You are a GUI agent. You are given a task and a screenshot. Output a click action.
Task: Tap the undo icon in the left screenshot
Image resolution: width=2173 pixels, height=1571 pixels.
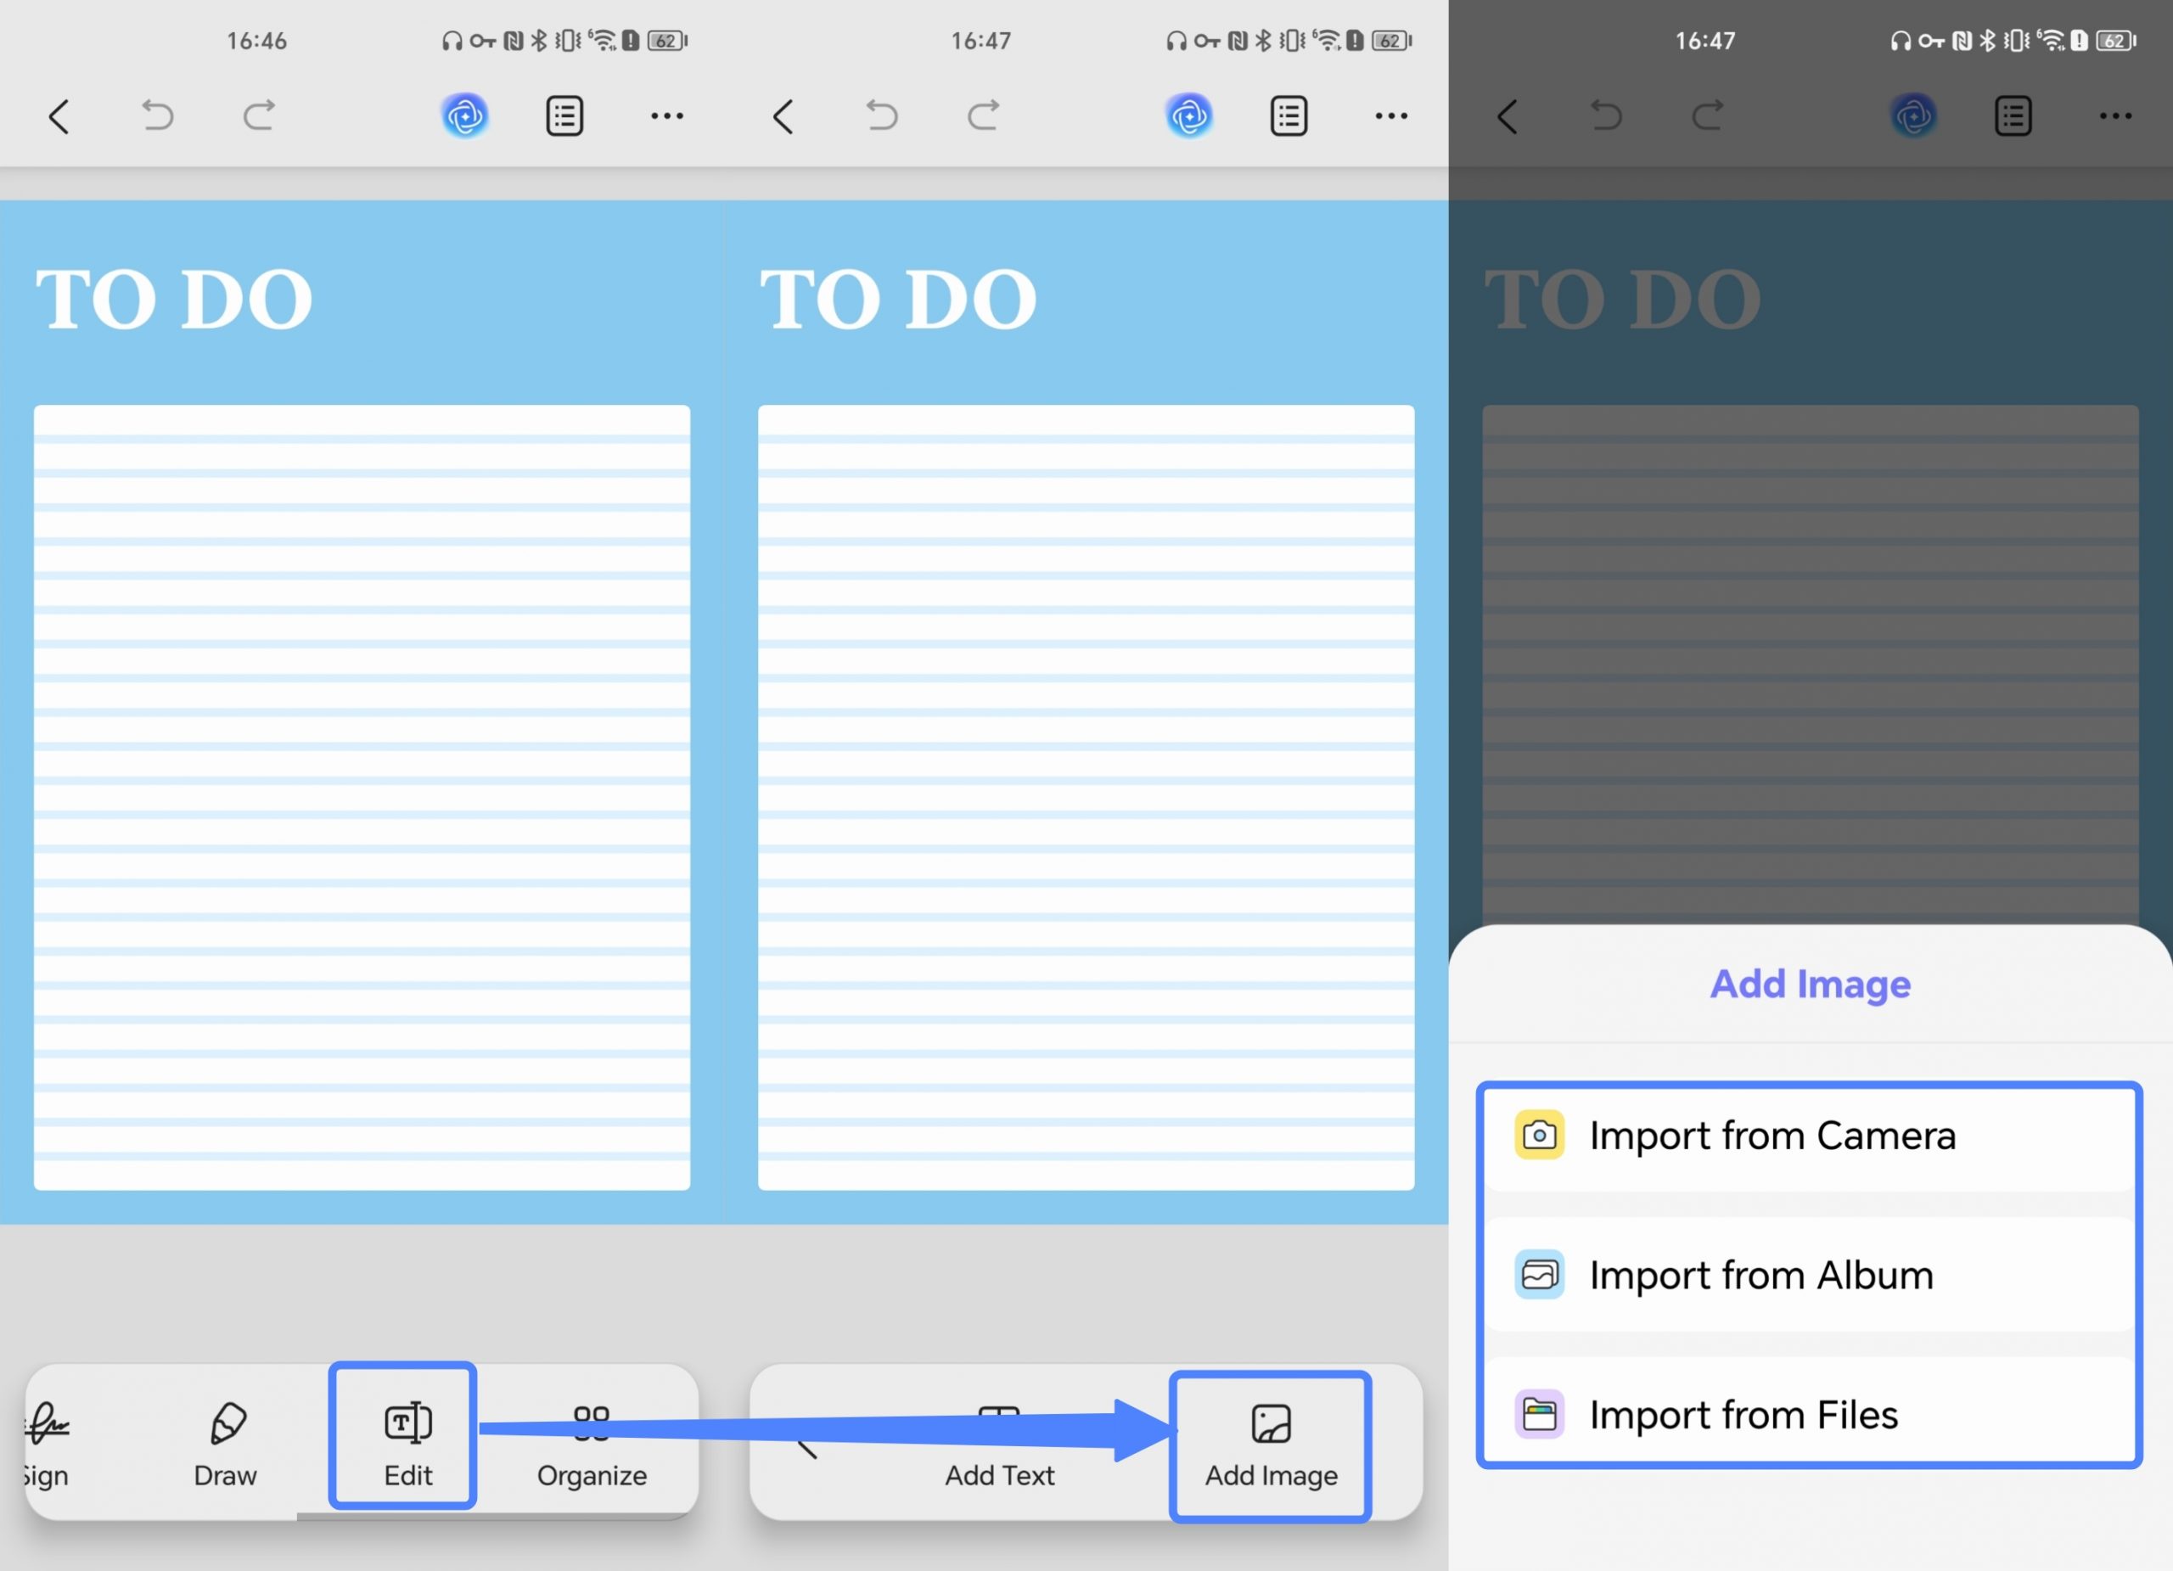coord(158,116)
